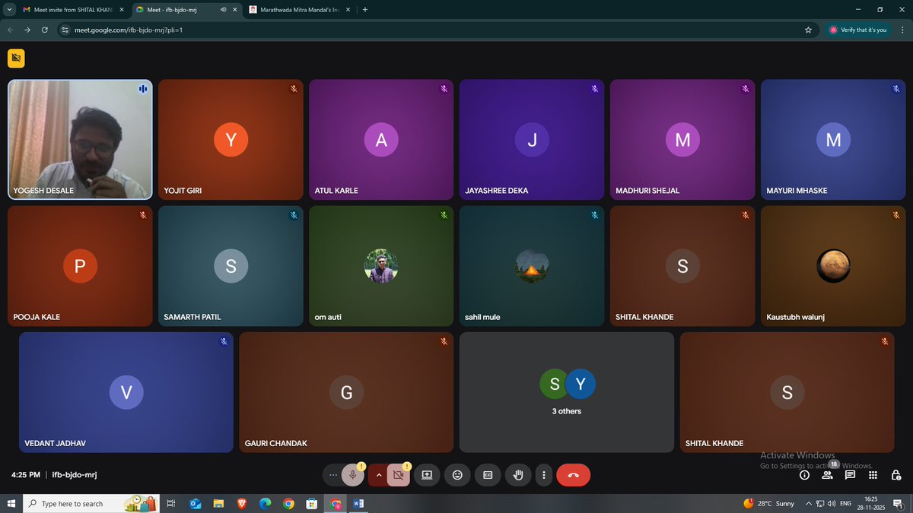Expand collapsed controls left of the microphone
The image size is (913, 513).
(x=332, y=475)
